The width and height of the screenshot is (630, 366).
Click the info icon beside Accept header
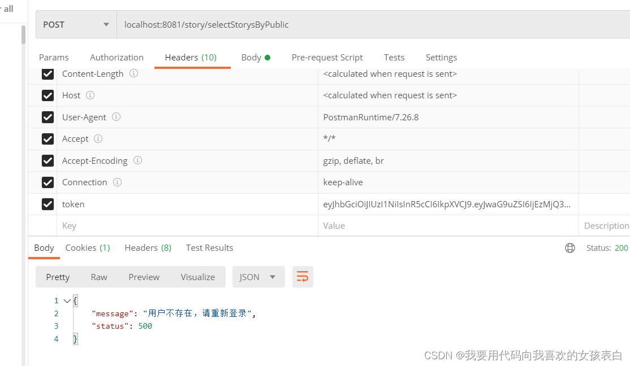pos(98,138)
